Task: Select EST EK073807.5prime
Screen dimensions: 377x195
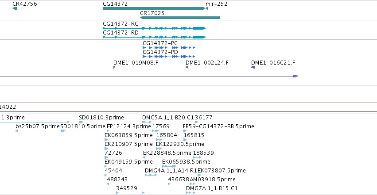Action: coord(199,175)
